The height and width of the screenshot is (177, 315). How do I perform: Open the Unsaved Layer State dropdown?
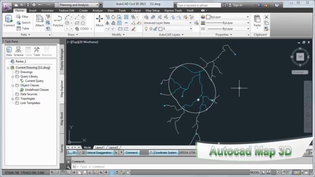coord(167,23)
